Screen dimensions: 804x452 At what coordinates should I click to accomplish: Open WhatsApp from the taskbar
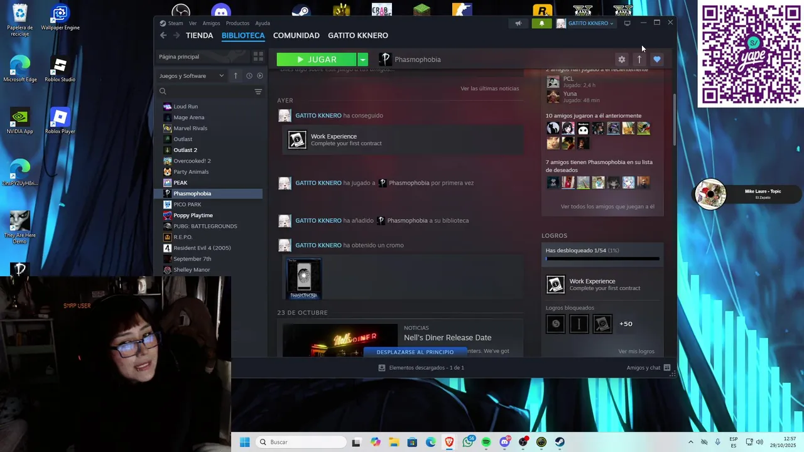pyautogui.click(x=468, y=442)
